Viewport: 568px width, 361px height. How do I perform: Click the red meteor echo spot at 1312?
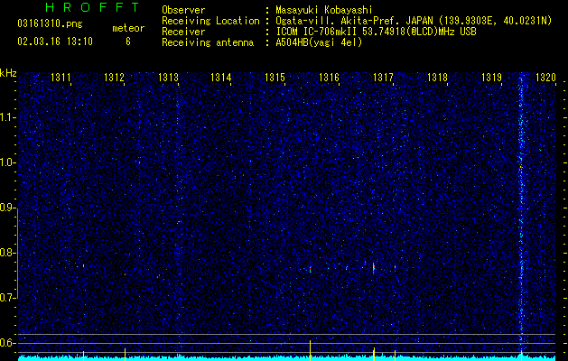[125, 274]
